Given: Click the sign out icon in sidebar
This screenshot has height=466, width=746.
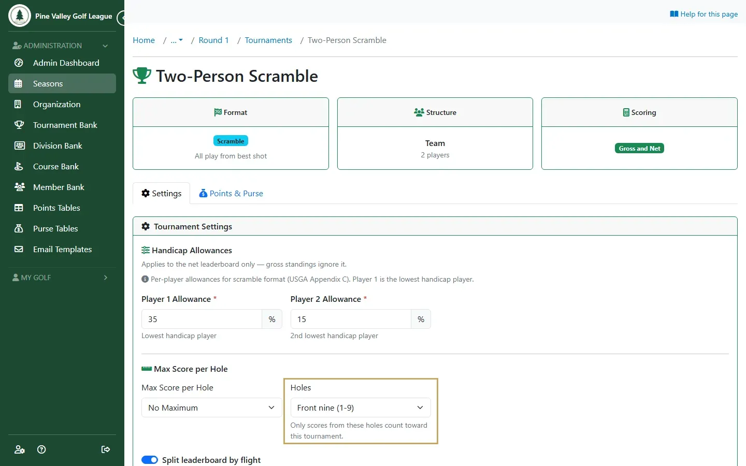Looking at the screenshot, I should click(106, 449).
